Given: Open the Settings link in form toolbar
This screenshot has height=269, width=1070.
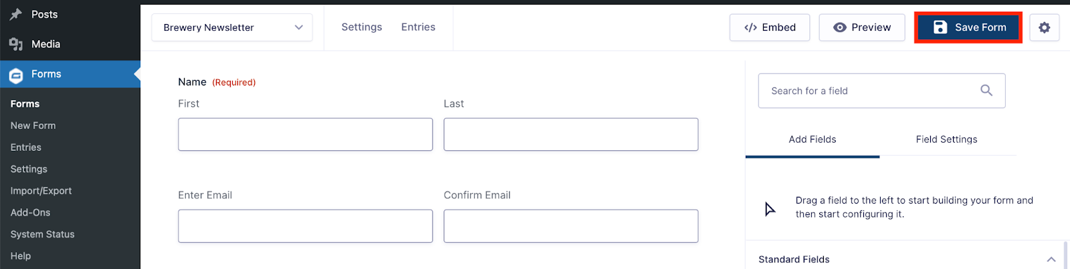Looking at the screenshot, I should (x=362, y=27).
